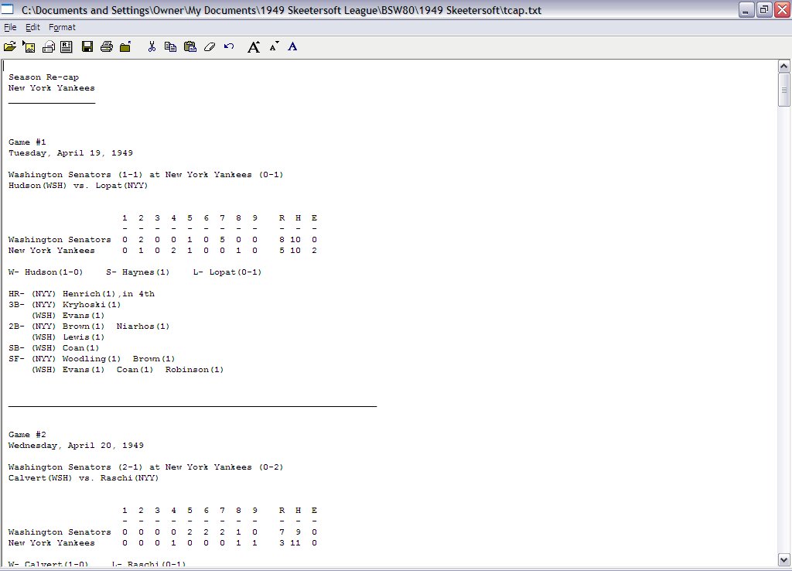Click the "Robinson(1)" sacrifice fly entry

point(194,370)
